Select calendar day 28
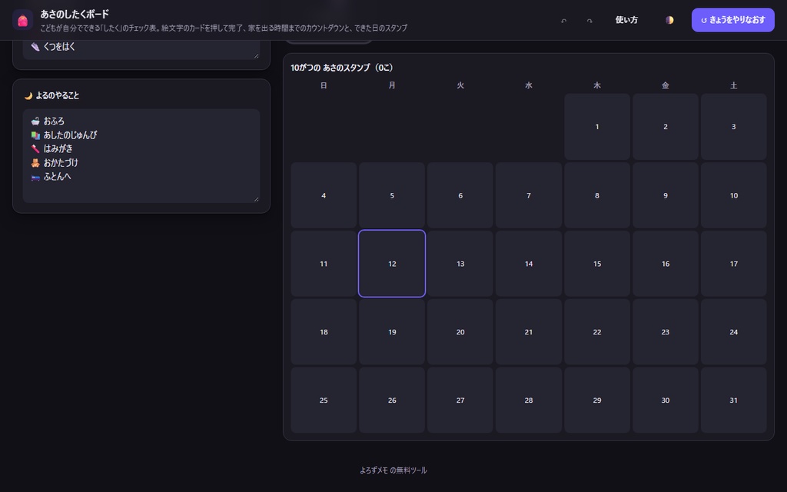Viewport: 787px width, 492px height. [529, 400]
